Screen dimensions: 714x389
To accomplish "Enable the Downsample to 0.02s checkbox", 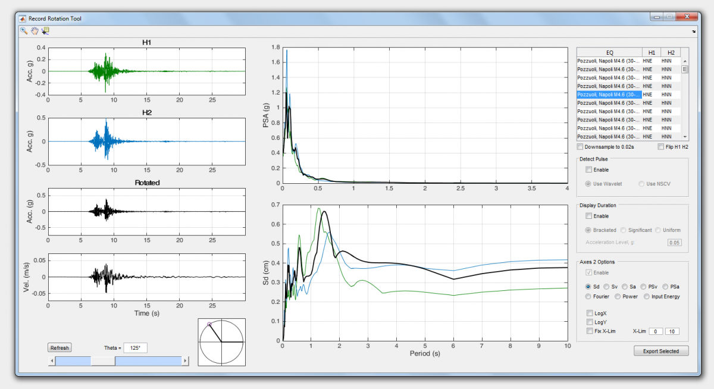I will [581, 147].
